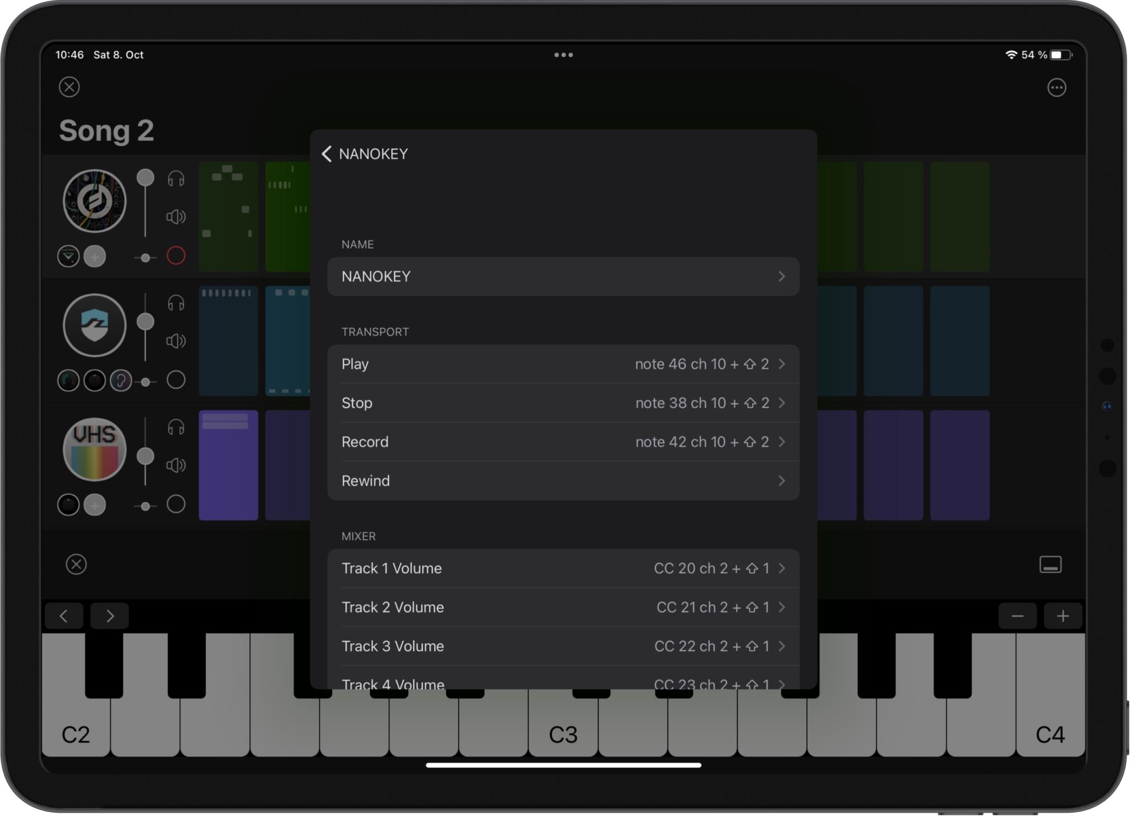Open the first track's instrument icon
Screen dimensions: 1130x816
coord(94,201)
